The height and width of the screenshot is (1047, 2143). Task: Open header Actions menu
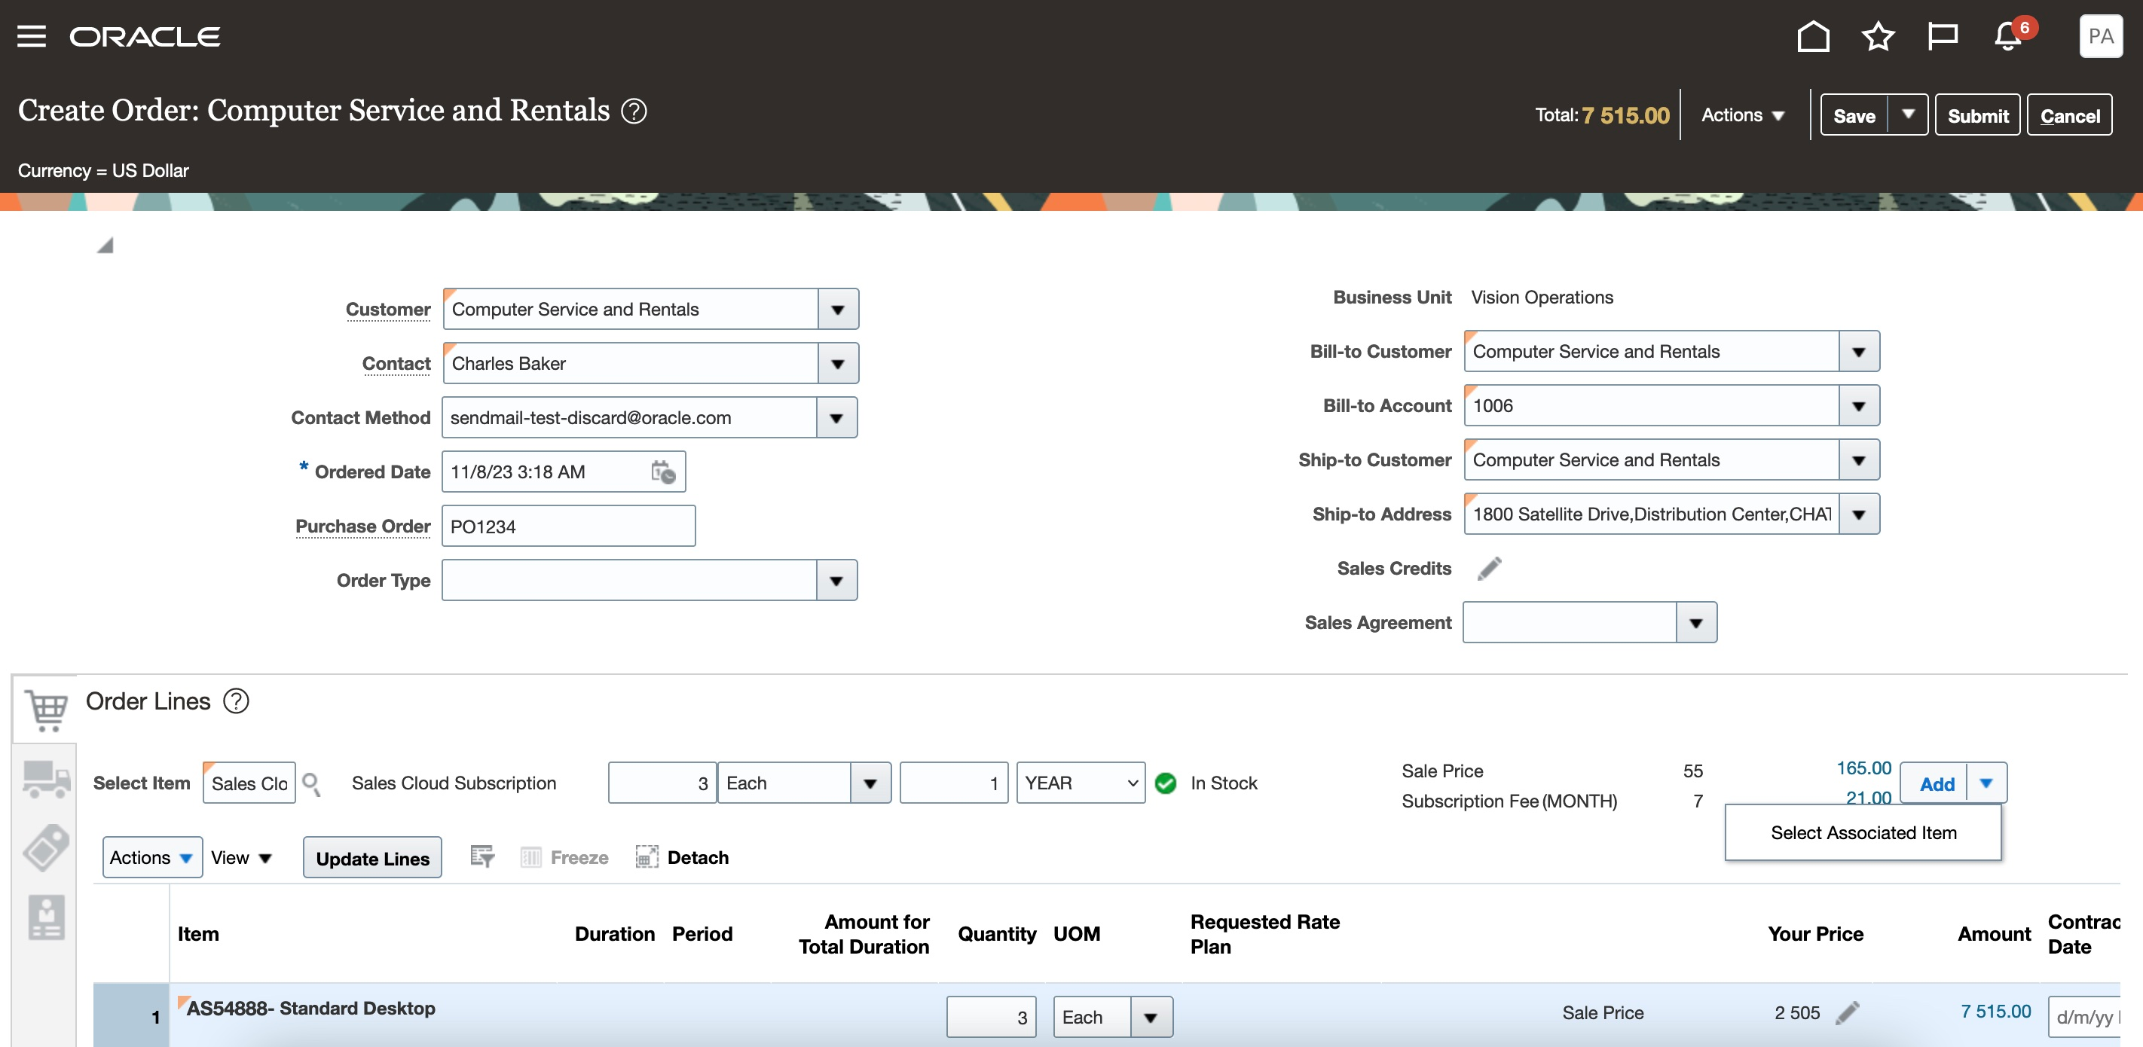[1742, 115]
